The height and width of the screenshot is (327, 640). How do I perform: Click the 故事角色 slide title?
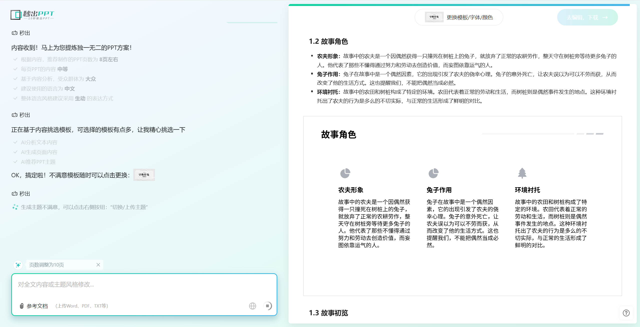pyautogui.click(x=338, y=134)
